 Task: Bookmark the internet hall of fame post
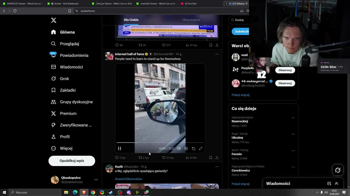[x=211, y=158]
